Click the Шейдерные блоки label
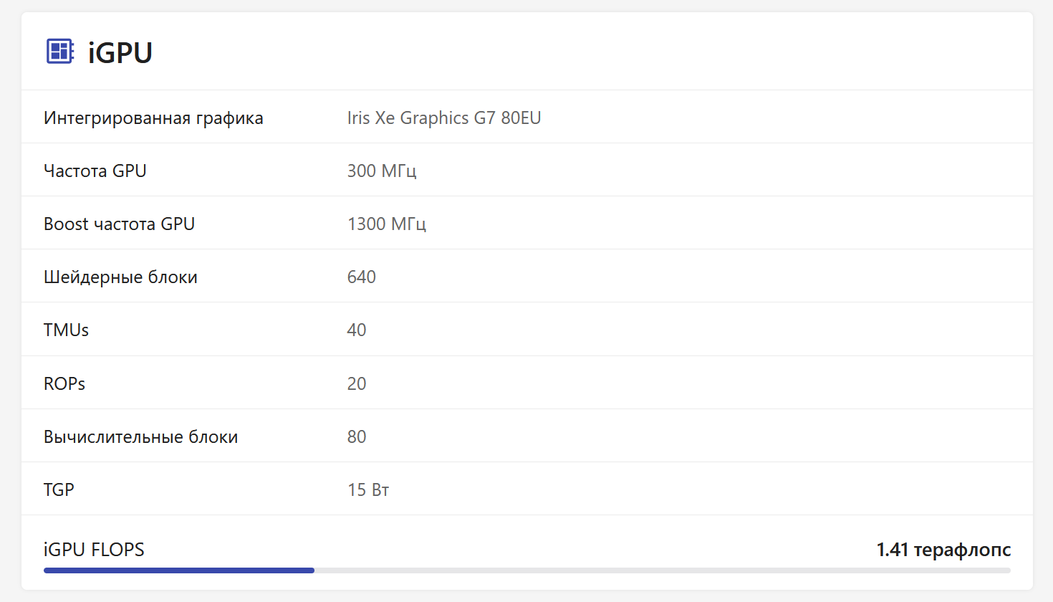Image resolution: width=1053 pixels, height=602 pixels. tap(120, 277)
